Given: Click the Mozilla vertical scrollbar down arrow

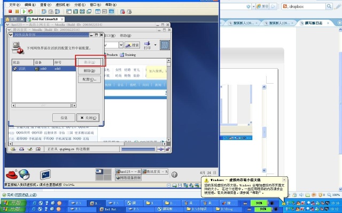Looking at the screenshot, I should click(x=169, y=140).
